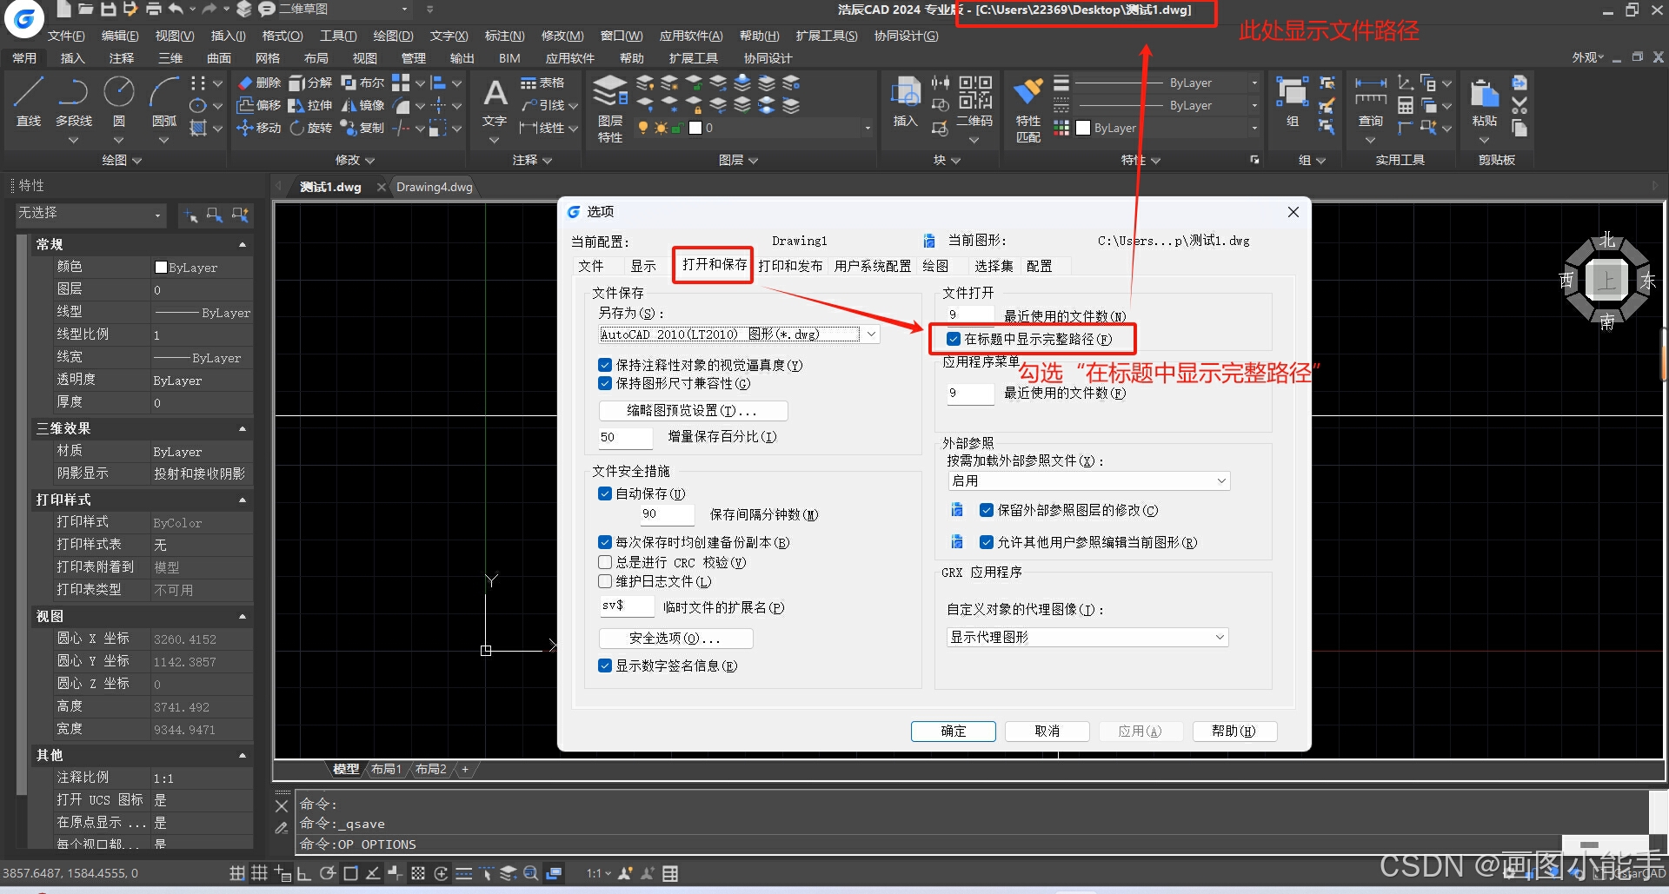The width and height of the screenshot is (1669, 894).
Task: Click the 插入 block insert icon
Action: [x=906, y=101]
